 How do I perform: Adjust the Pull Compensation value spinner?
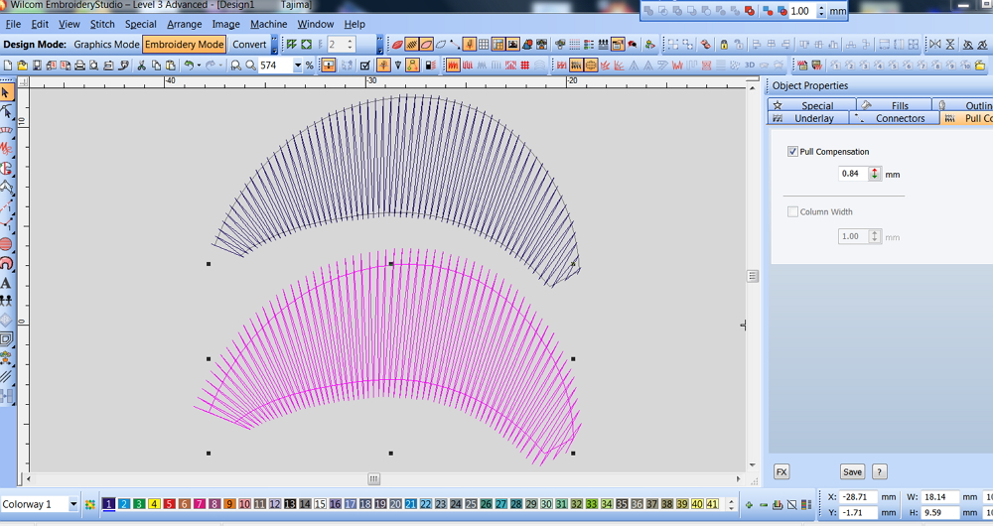coord(875,174)
